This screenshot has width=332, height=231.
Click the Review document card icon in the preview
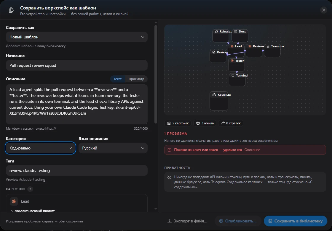pyautogui.click(x=214, y=52)
